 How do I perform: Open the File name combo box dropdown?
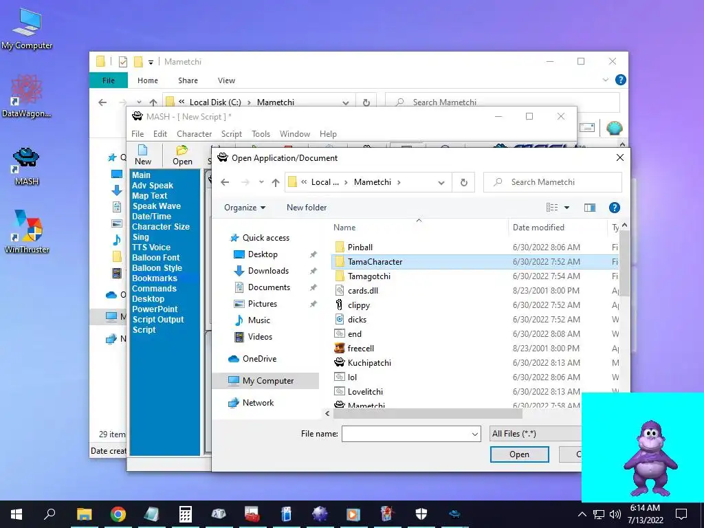coord(474,434)
